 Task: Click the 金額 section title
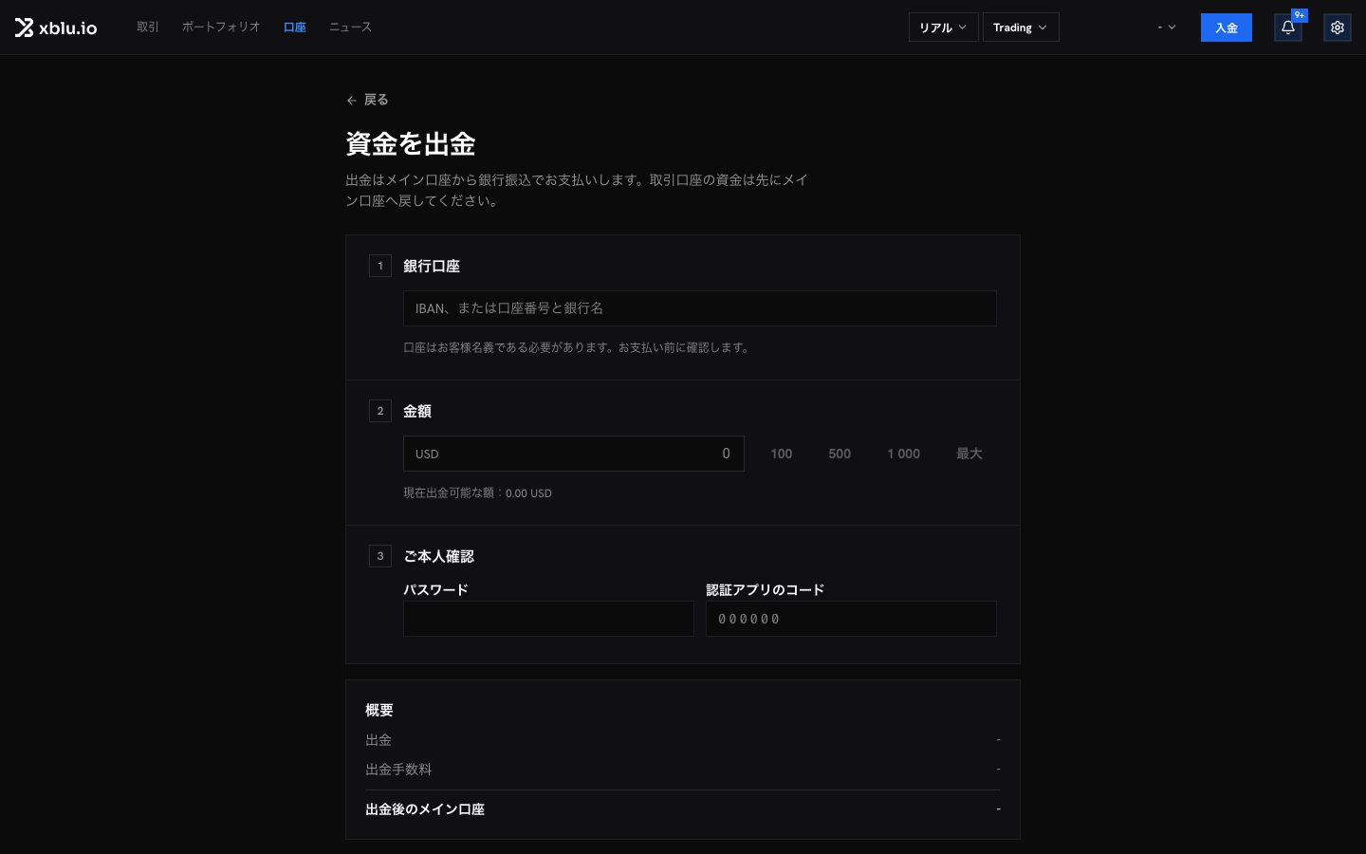pyautogui.click(x=417, y=411)
